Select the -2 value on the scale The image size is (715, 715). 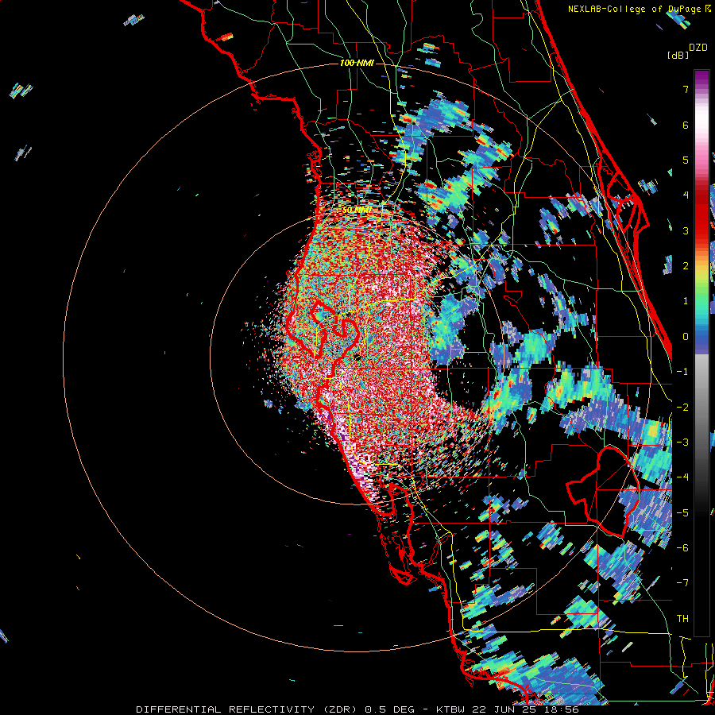point(682,408)
